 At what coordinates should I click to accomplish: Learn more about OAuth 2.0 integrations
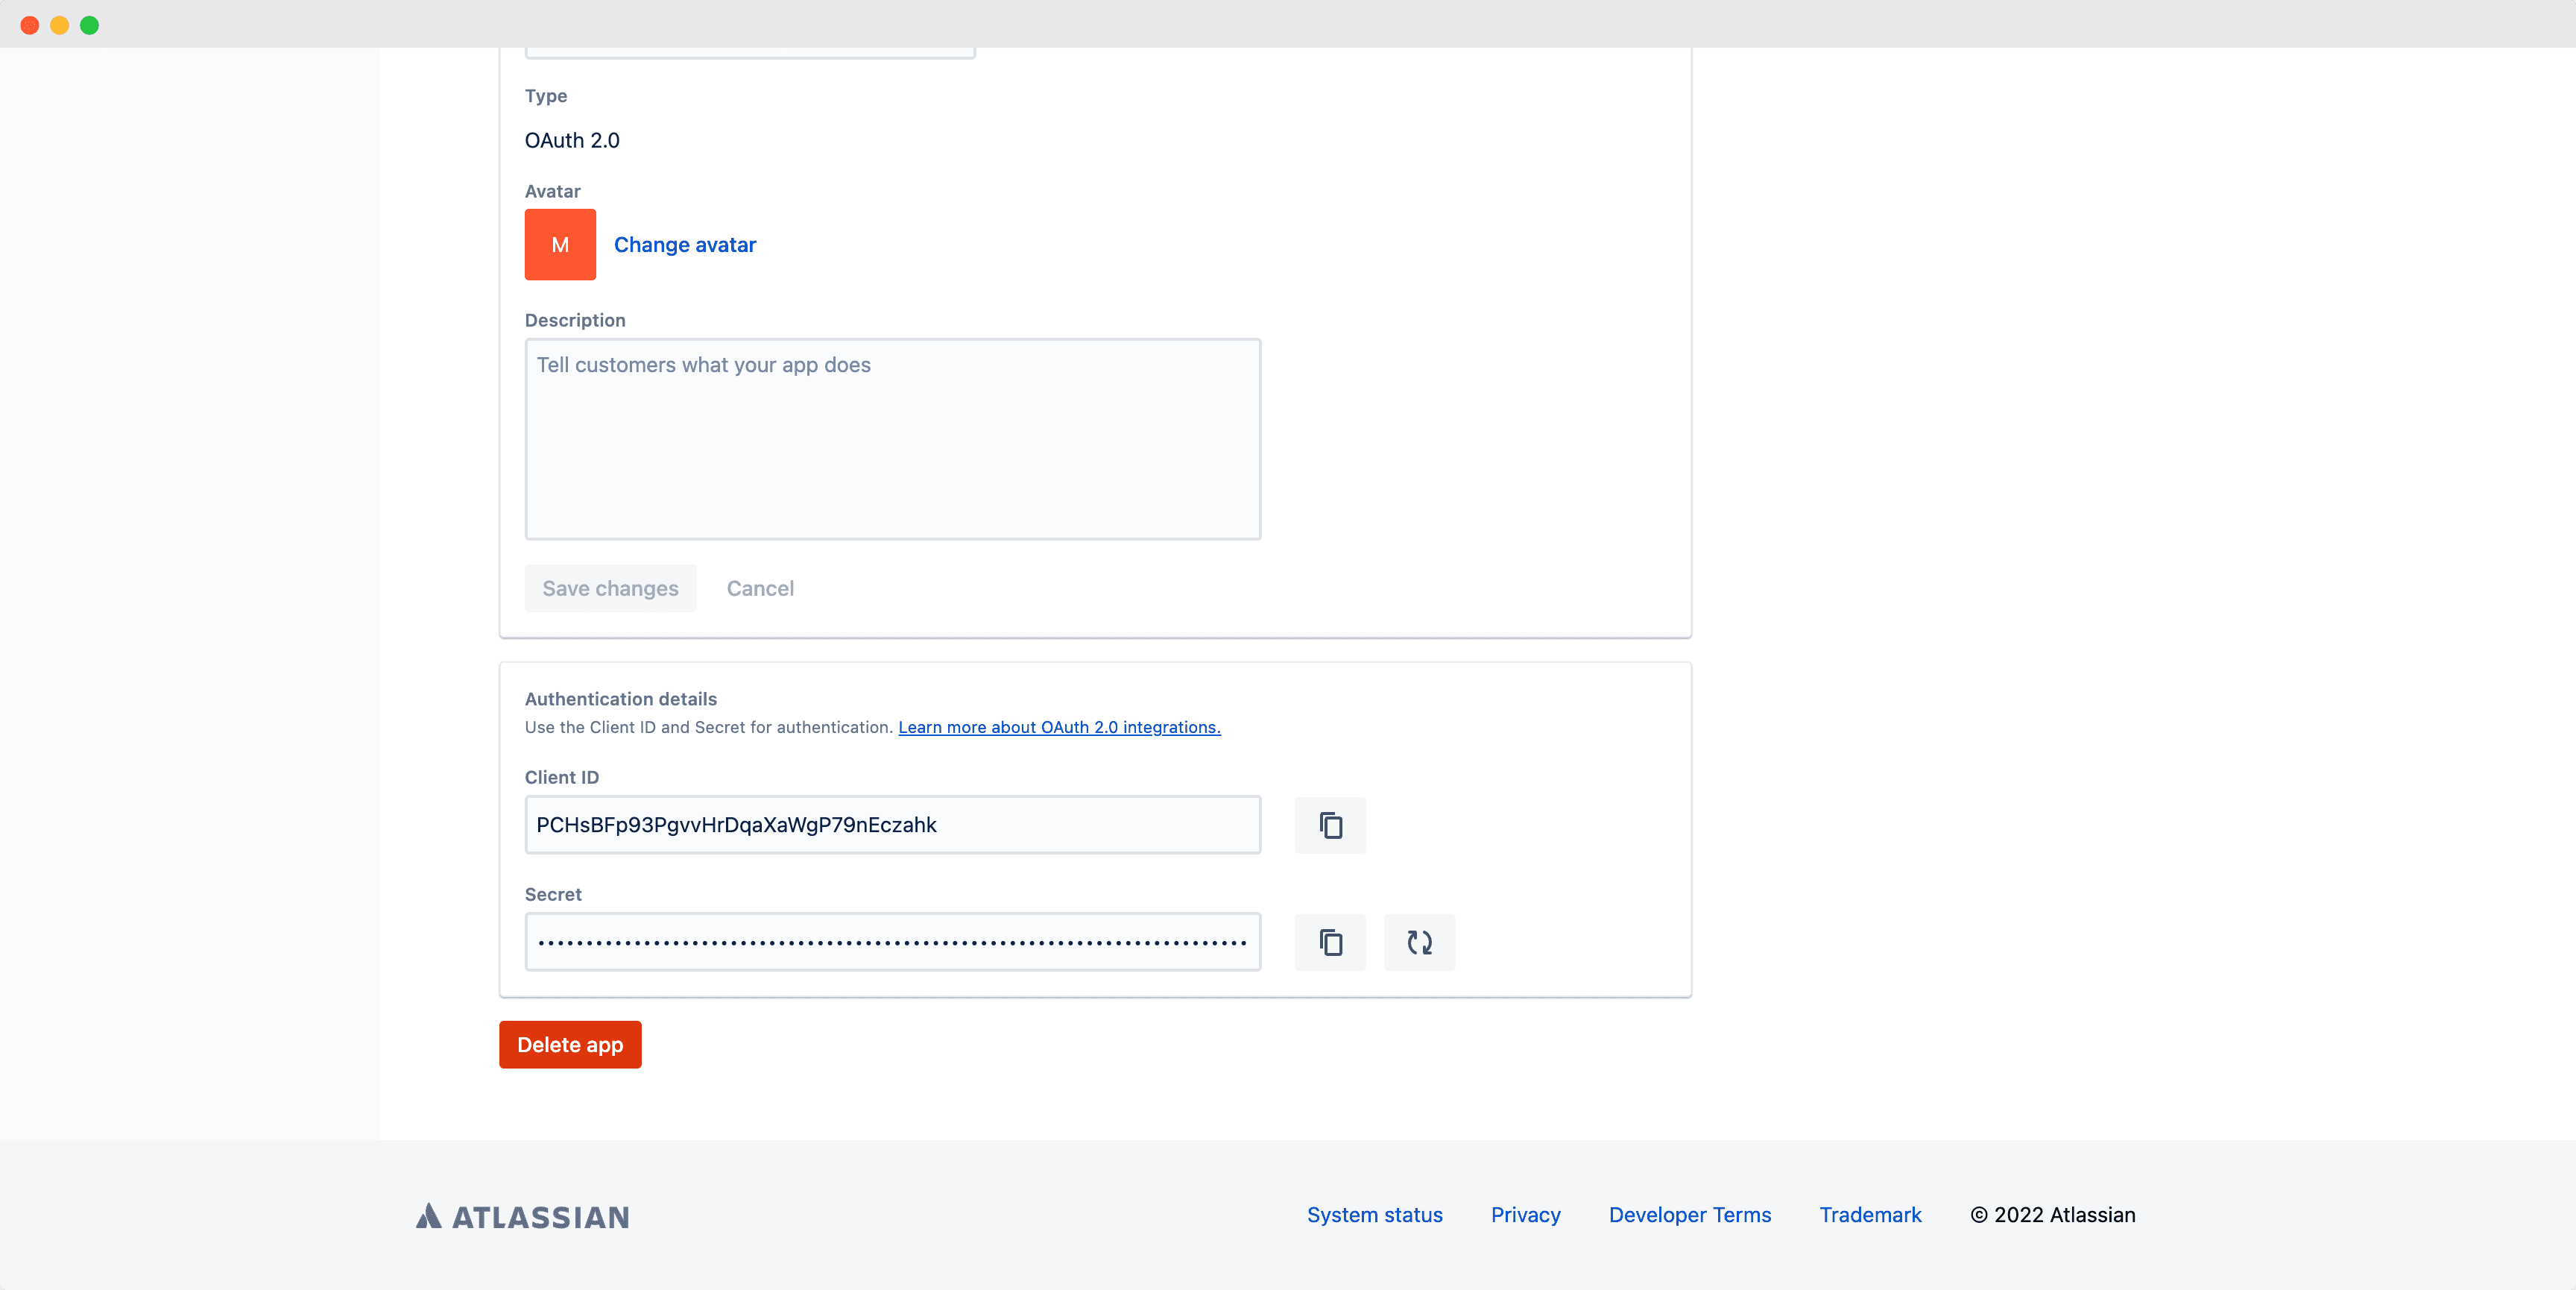(1058, 726)
